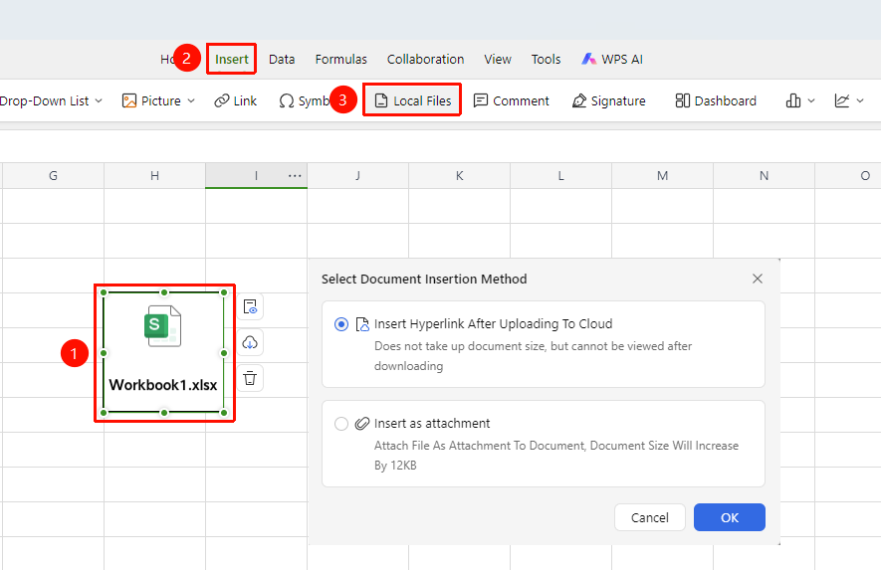Insert a Link
The image size is (881, 570).
point(235,101)
